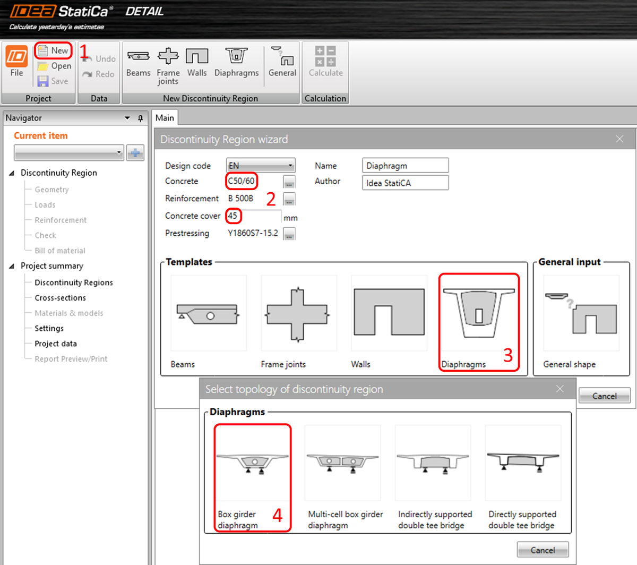Viewport: 637px width, 565px height.
Task: Edit the Author input field
Action: 405,182
